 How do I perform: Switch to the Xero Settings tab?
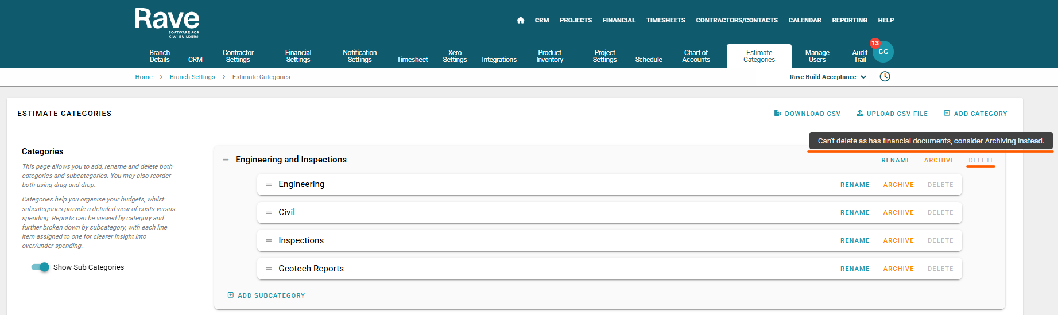[x=455, y=56]
